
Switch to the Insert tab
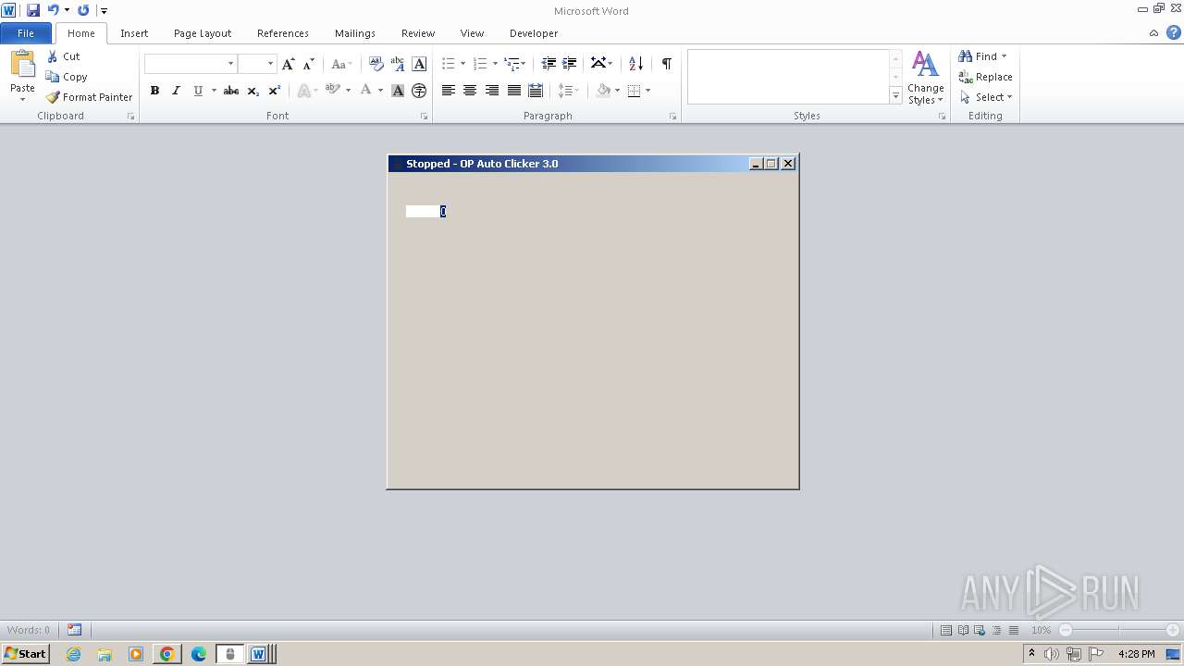(x=134, y=33)
